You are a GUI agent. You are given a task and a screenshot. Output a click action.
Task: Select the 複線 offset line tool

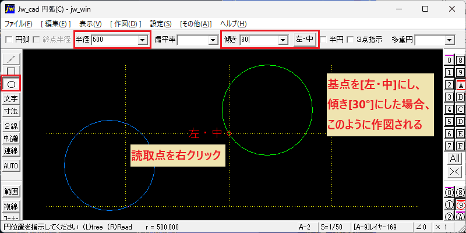(x=11, y=206)
